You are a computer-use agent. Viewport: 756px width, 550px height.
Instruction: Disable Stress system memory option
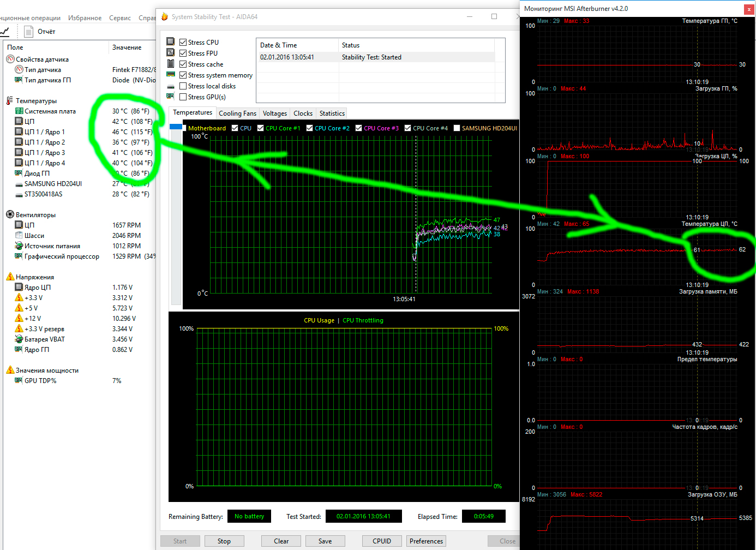point(183,75)
